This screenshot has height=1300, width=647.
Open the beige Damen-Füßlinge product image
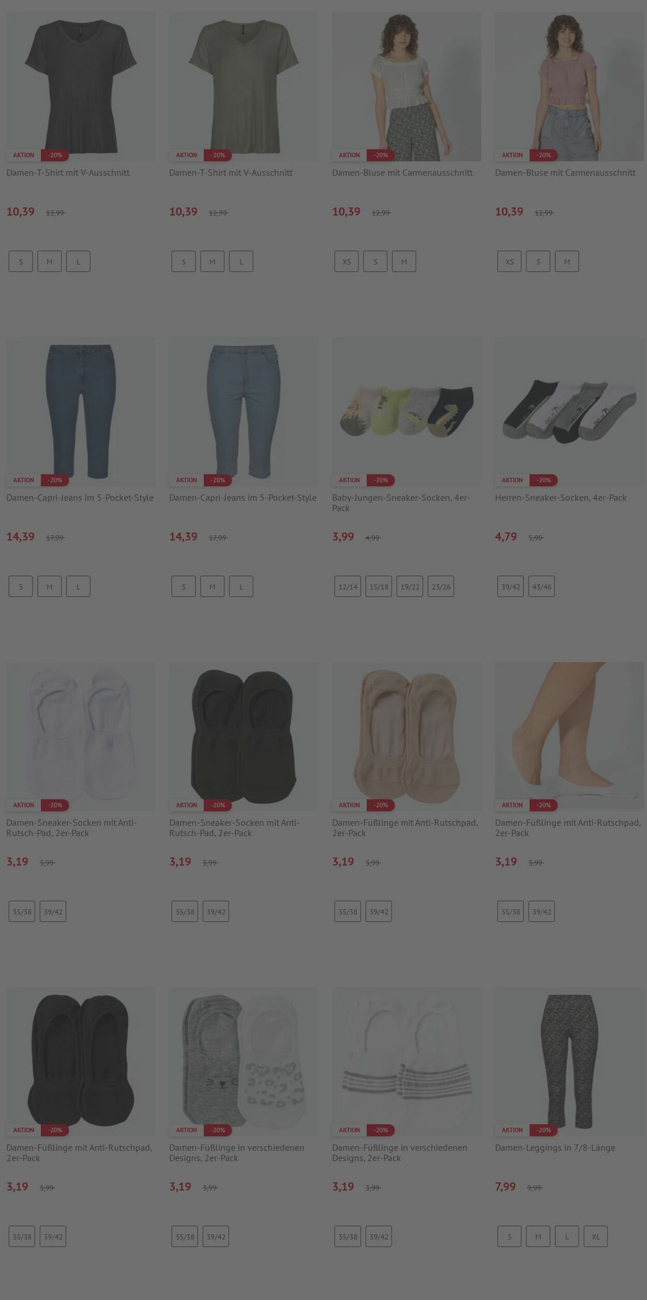pyautogui.click(x=406, y=737)
